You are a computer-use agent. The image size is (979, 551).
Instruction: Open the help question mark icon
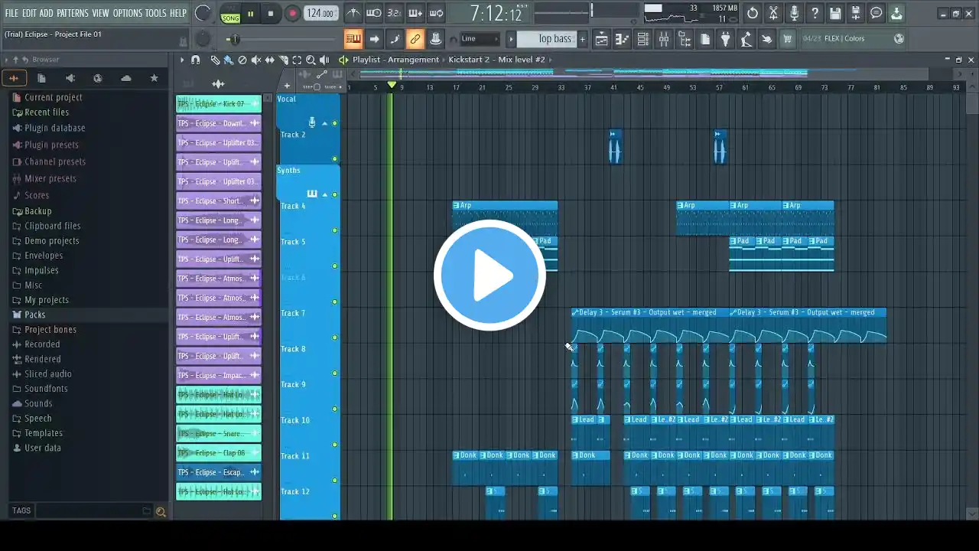pos(815,13)
